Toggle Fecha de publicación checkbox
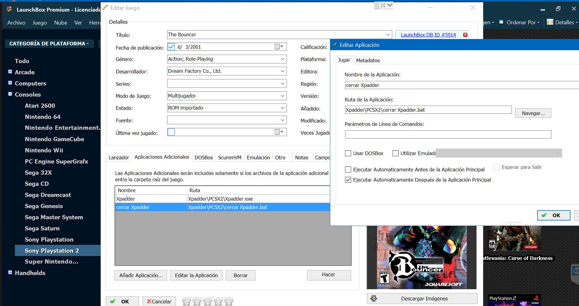579x306 pixels. point(171,47)
